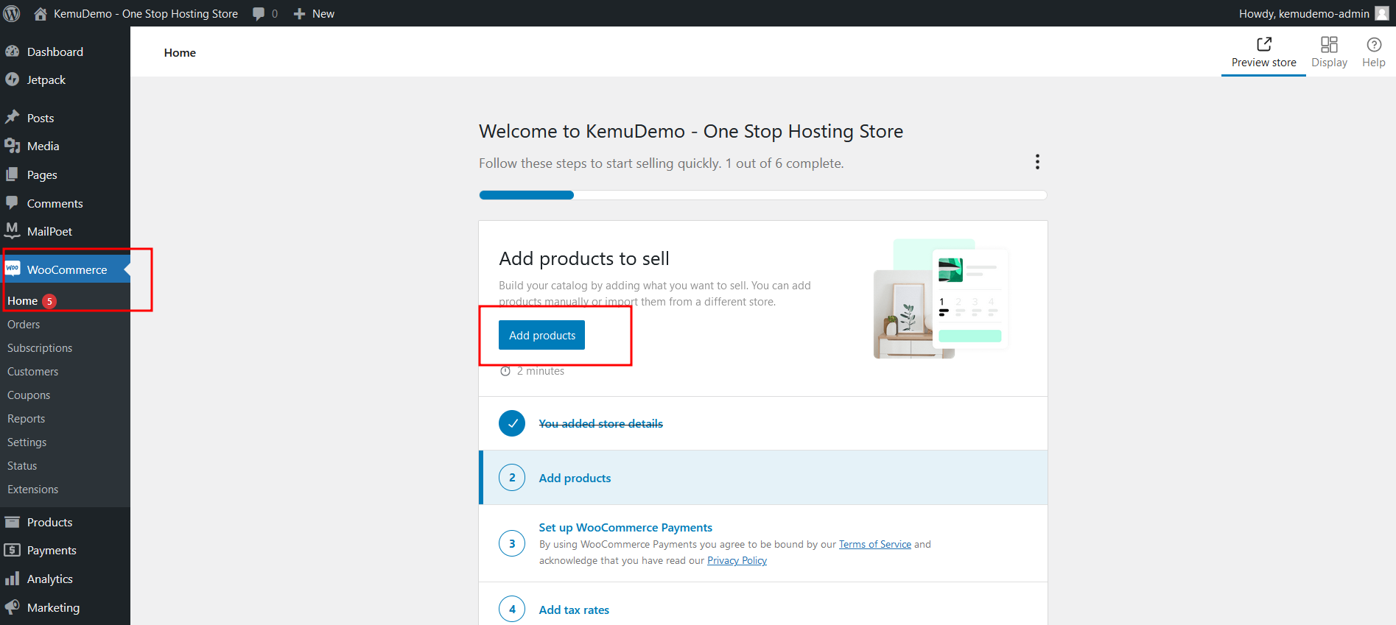Click the Add products step 2 label
Image resolution: width=1396 pixels, height=625 pixels.
(x=575, y=478)
